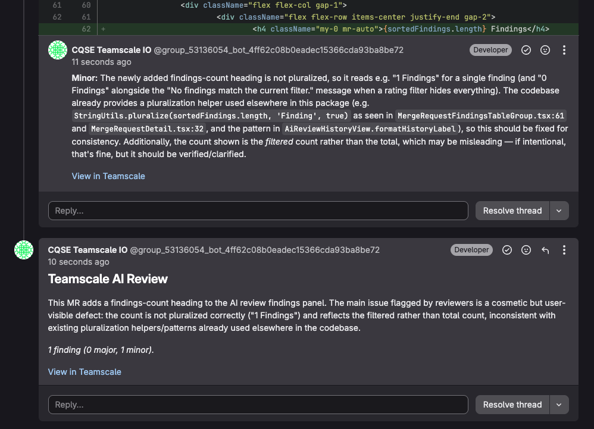This screenshot has width=594, height=429.
Task: Resolve thread checkmark icon on first comment
Action: [x=526, y=50]
